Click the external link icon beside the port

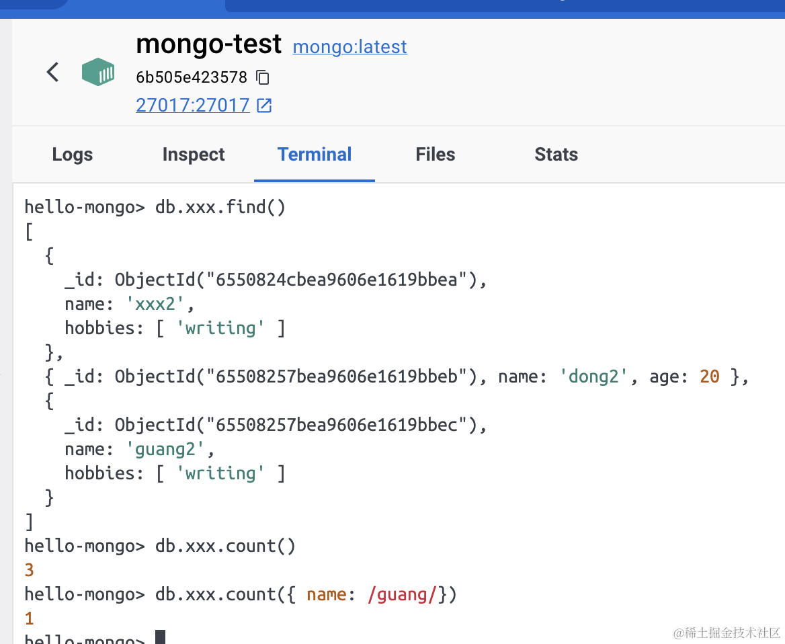[265, 106]
